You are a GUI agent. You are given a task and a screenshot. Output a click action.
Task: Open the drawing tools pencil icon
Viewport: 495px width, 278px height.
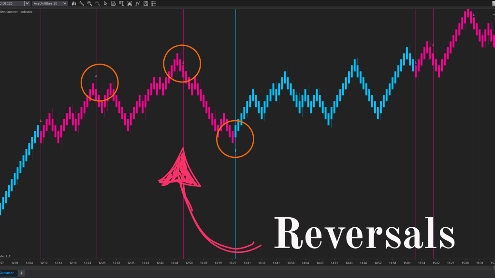click(x=82, y=3)
